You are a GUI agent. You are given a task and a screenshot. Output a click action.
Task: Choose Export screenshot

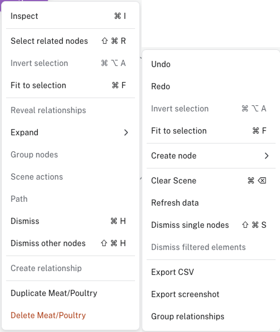pyautogui.click(x=211, y=294)
